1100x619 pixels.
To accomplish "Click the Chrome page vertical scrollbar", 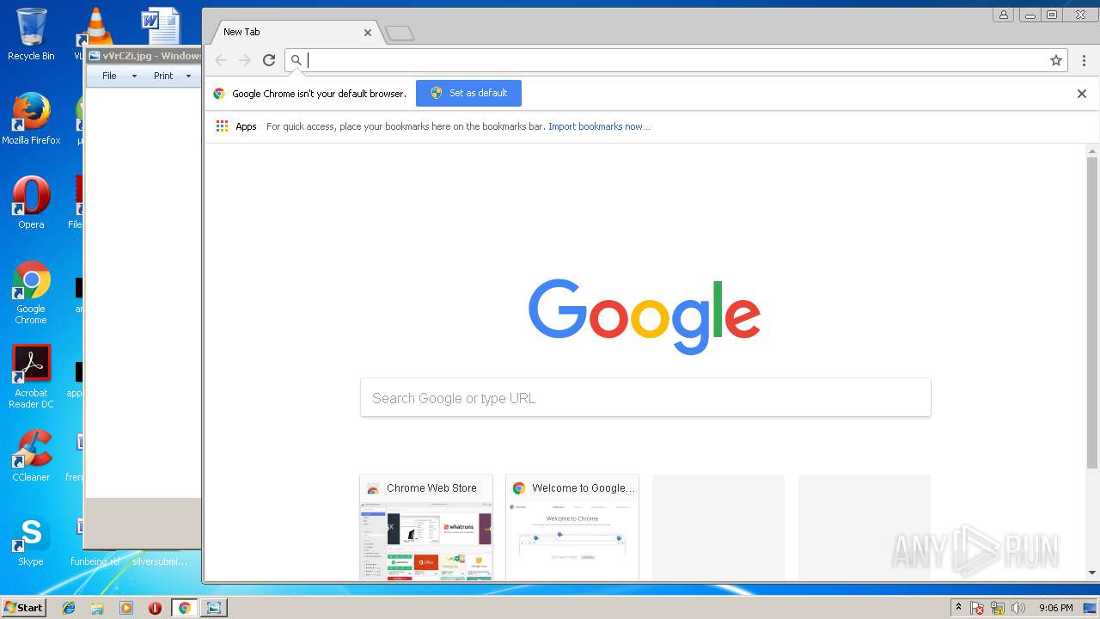I will click(x=1092, y=314).
